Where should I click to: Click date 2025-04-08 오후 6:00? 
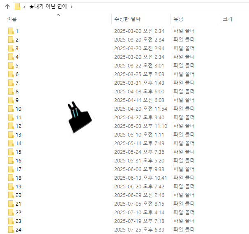tap(139, 91)
